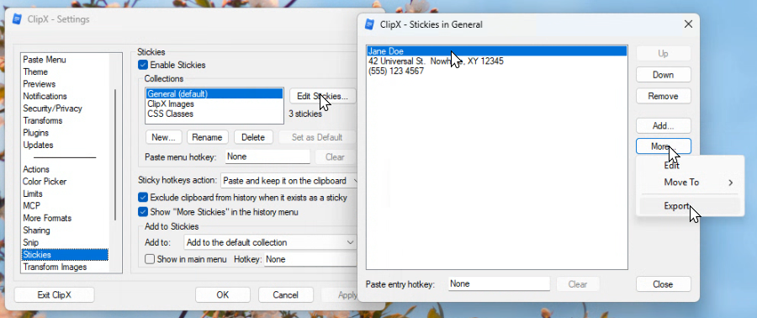
Task: Open Theme settings category
Action: click(65, 72)
